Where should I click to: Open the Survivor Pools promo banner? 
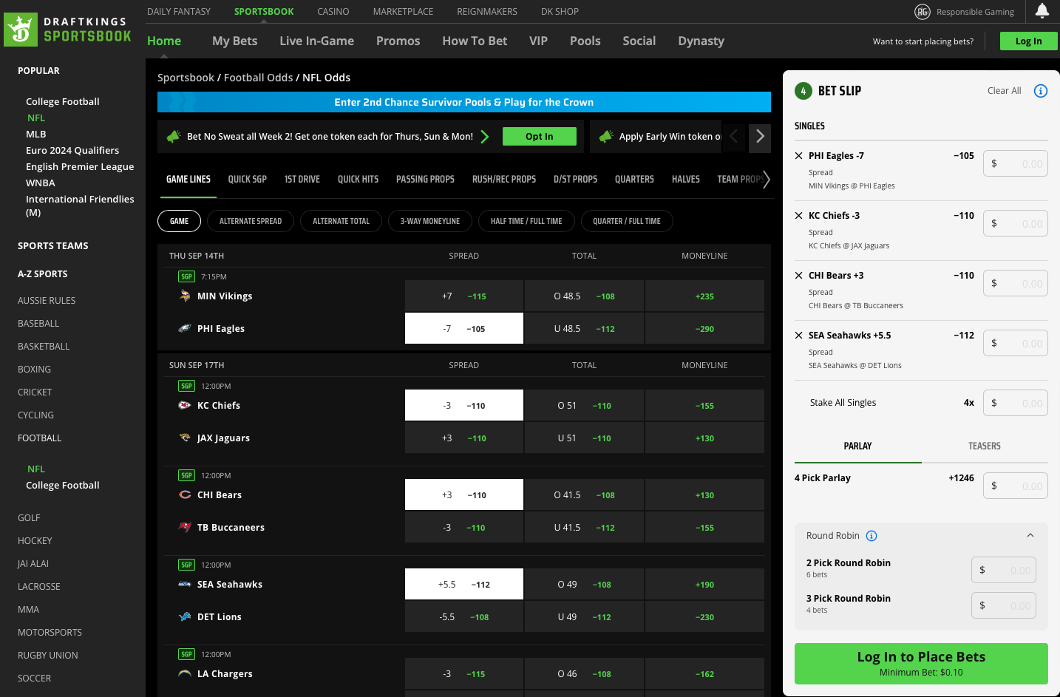point(464,102)
